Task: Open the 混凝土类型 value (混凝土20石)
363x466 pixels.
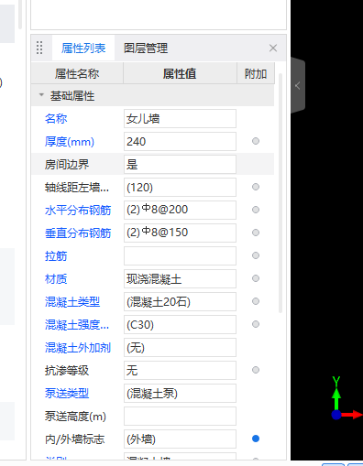Action: coord(180,302)
